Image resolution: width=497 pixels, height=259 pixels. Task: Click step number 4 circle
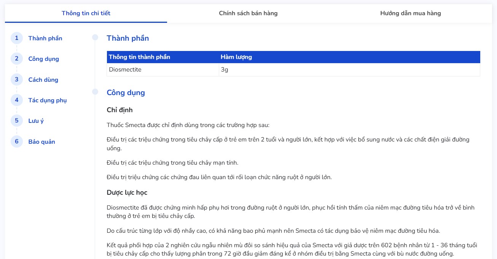17,100
